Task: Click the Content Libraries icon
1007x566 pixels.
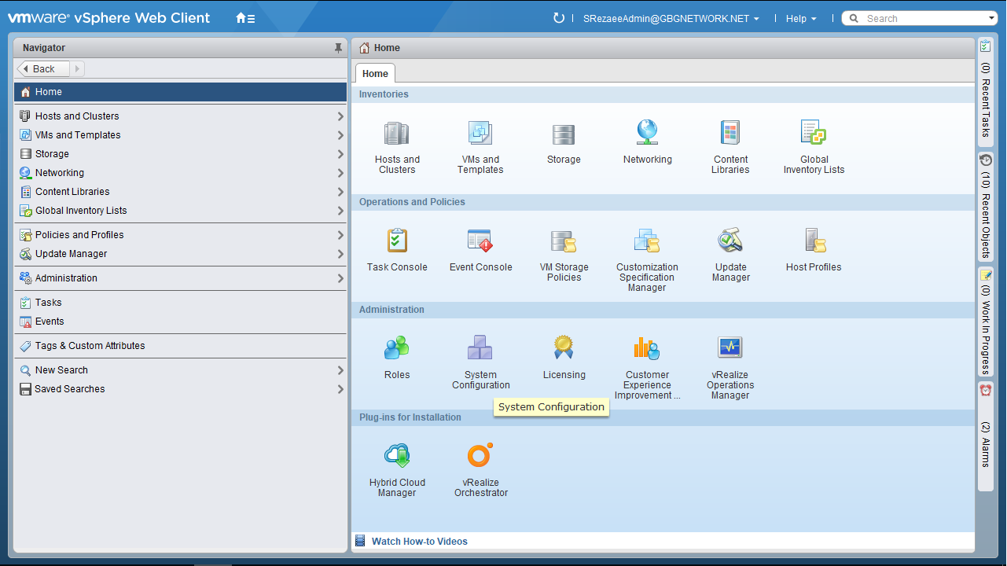Action: click(x=730, y=134)
